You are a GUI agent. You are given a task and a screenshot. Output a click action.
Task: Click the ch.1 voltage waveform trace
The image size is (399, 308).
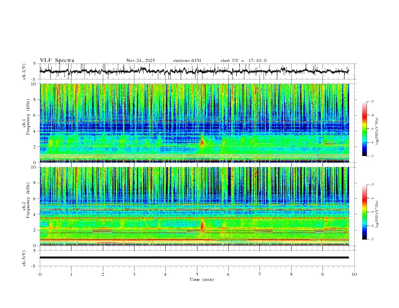click(x=194, y=71)
